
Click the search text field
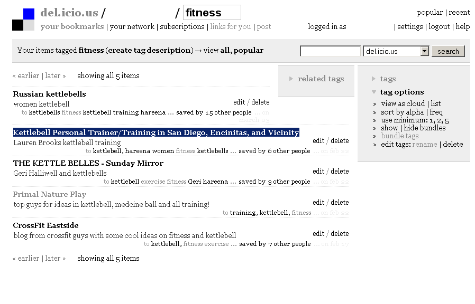(330, 51)
